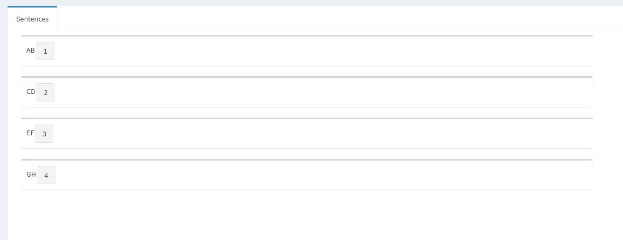Click the gray strip on the left edge

point(3,134)
